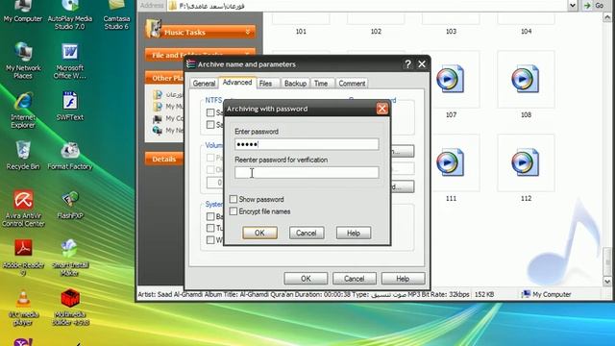Close the Archiving with password dialog

click(x=382, y=109)
